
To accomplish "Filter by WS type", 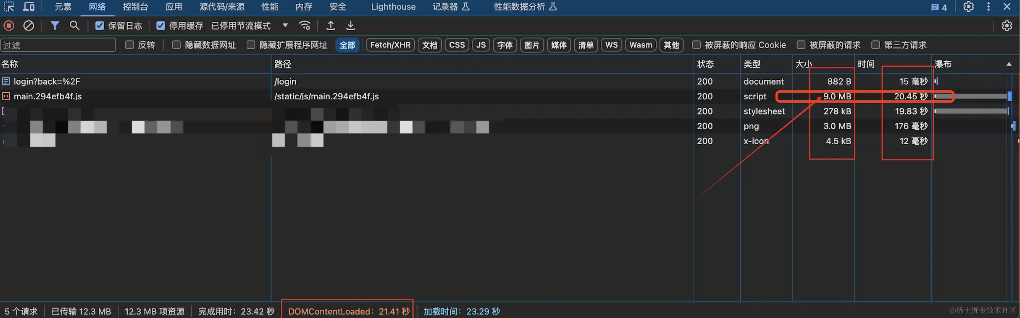I will point(612,45).
